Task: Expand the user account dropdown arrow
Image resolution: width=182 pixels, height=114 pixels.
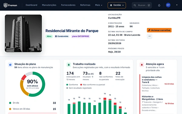Action: 177,5
